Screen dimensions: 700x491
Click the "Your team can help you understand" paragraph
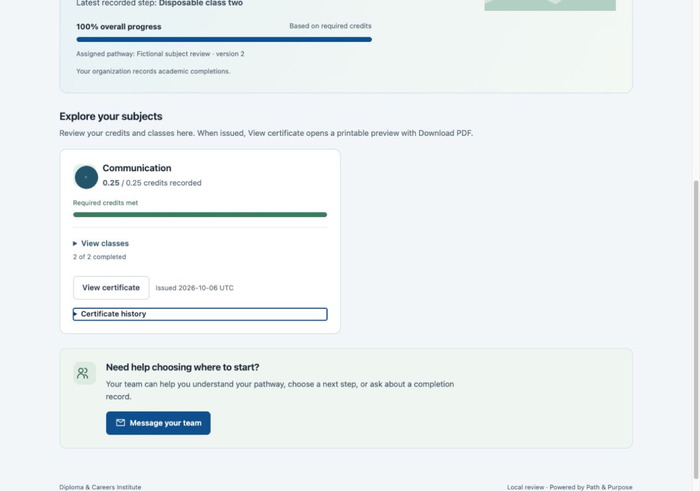click(280, 390)
